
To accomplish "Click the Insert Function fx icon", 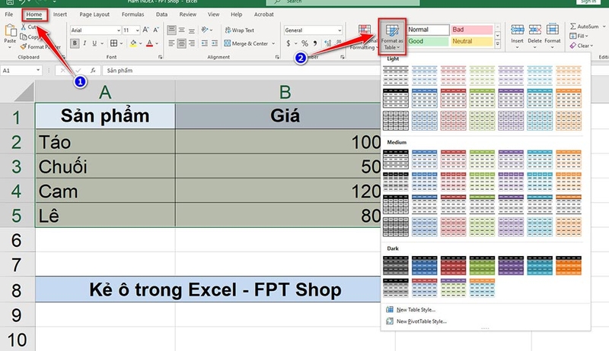I will tap(93, 70).
